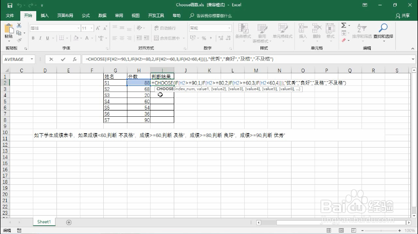This screenshot has width=418, height=234.
Task: Click the Font Color A icon
Action: coord(86,38)
